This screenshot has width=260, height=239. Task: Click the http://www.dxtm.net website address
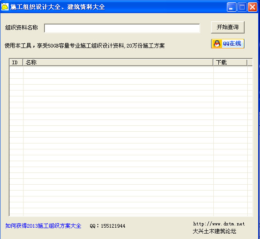tap(219, 224)
